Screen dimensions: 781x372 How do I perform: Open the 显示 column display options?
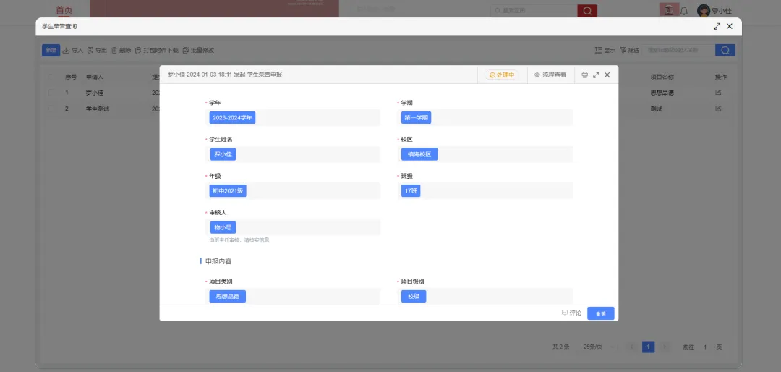tap(605, 50)
